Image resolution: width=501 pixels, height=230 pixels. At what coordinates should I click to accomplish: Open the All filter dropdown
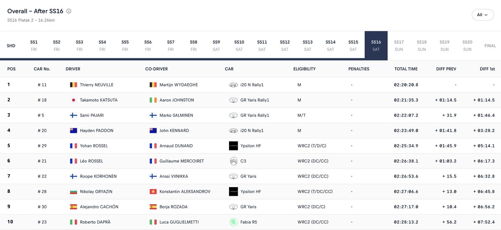483,15
